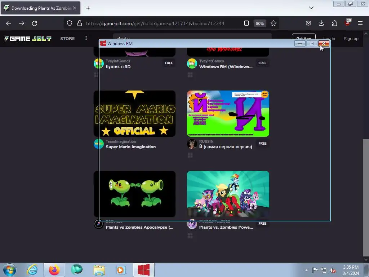Open the Firefox hamburger application menu
The height and width of the screenshot is (277, 369).
click(x=360, y=23)
